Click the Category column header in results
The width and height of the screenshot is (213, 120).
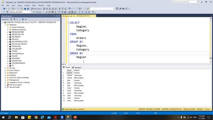79,70
